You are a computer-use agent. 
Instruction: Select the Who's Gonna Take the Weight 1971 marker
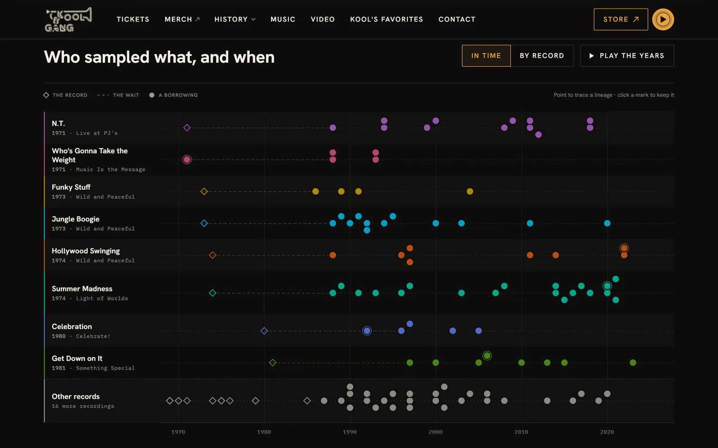187,159
